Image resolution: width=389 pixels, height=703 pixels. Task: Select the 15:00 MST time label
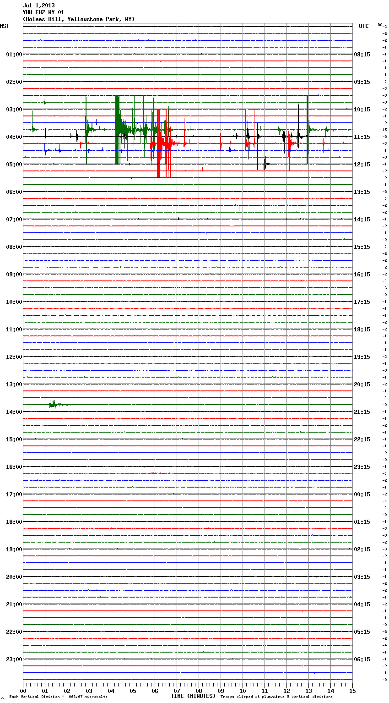14,439
